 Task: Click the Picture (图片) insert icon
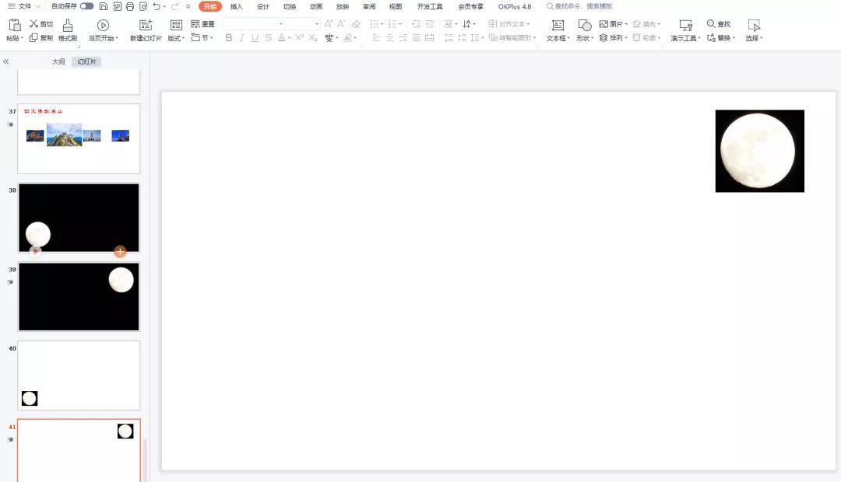coord(603,24)
